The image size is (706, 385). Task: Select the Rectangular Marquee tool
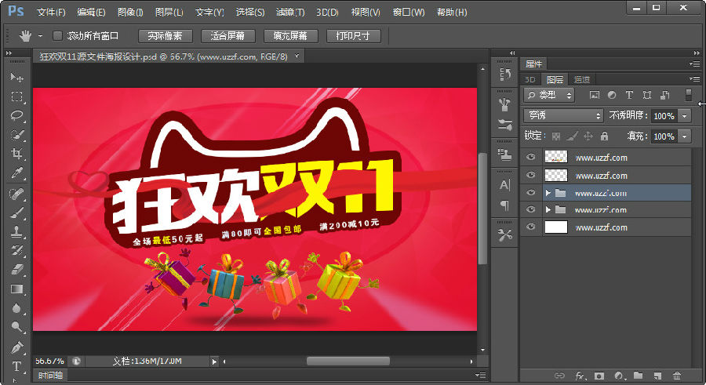pyautogui.click(x=16, y=96)
